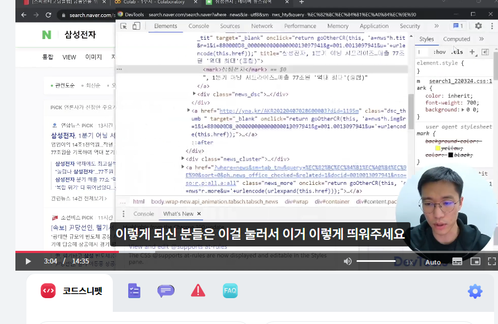Expand the div class news_dsc node
The width and height of the screenshot is (498, 324).
(x=194, y=94)
